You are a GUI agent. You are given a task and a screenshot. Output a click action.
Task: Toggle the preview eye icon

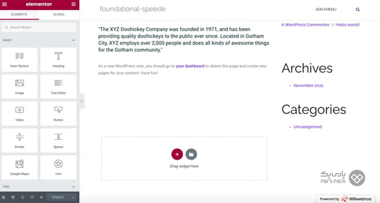coord(41,198)
